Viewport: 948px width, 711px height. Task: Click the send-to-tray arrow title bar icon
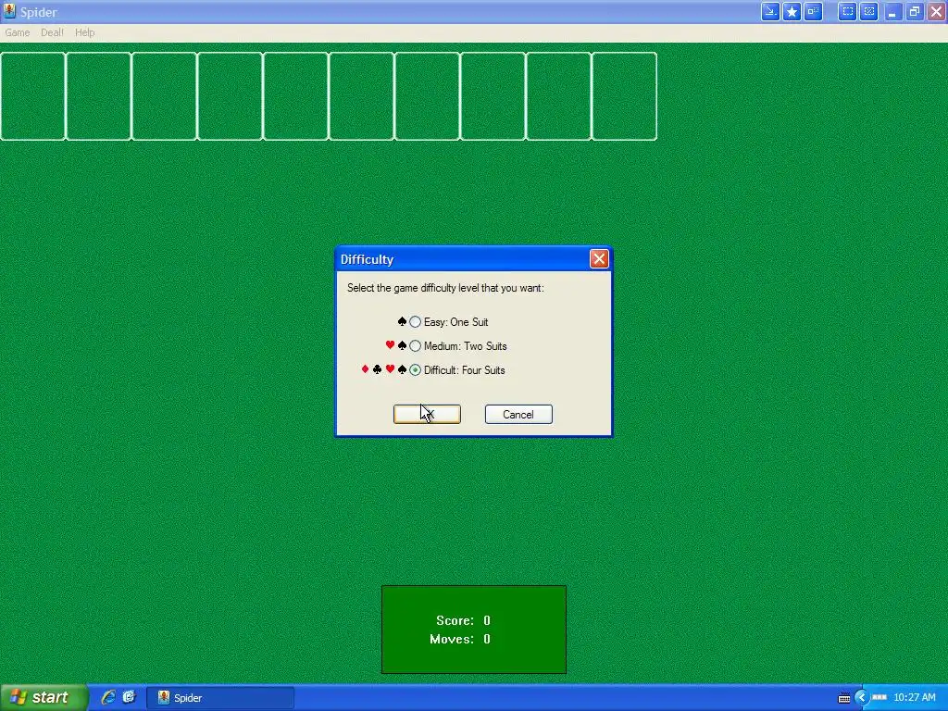pyautogui.click(x=770, y=11)
